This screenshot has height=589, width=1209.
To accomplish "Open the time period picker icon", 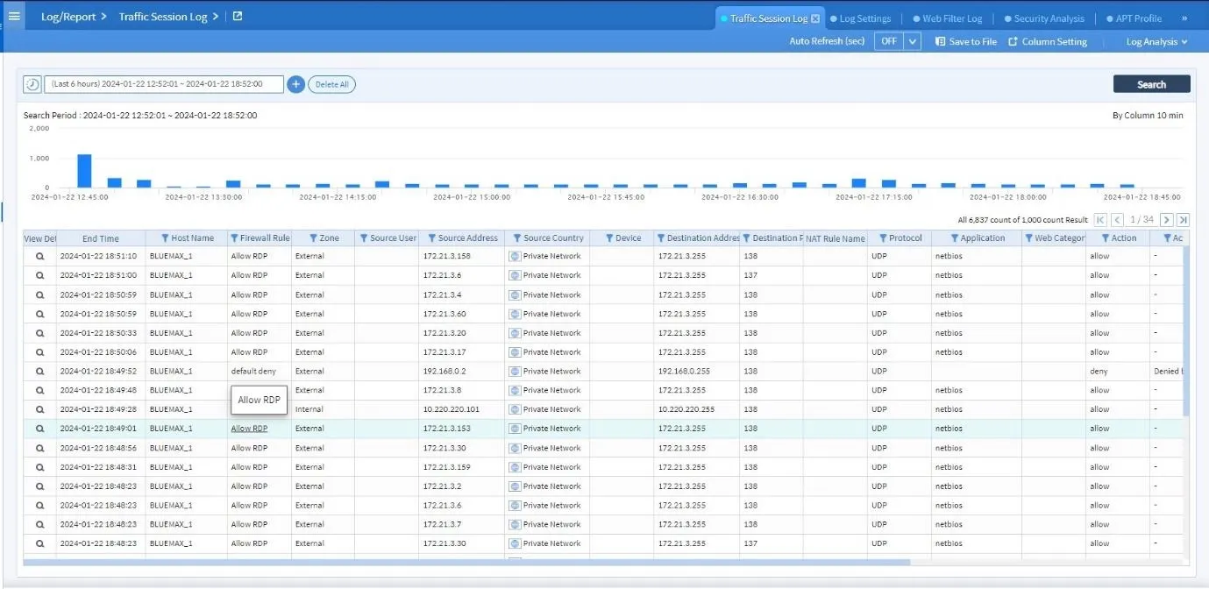I will point(32,83).
